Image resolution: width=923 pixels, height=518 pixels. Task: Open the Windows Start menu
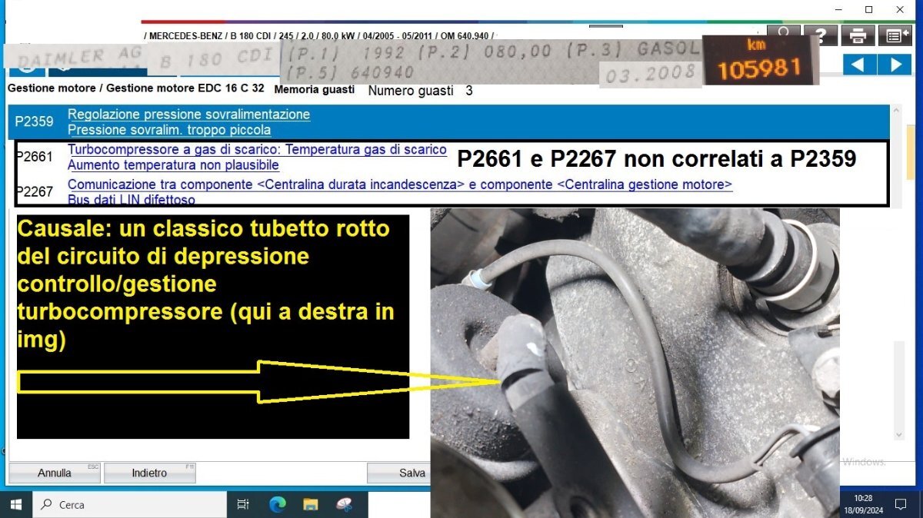click(x=16, y=504)
